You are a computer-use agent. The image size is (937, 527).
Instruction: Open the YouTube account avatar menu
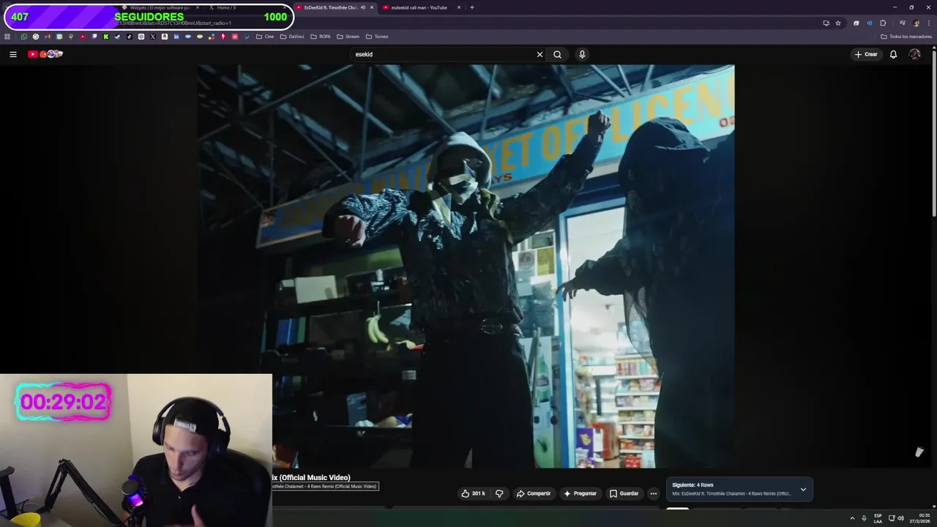[x=914, y=54]
